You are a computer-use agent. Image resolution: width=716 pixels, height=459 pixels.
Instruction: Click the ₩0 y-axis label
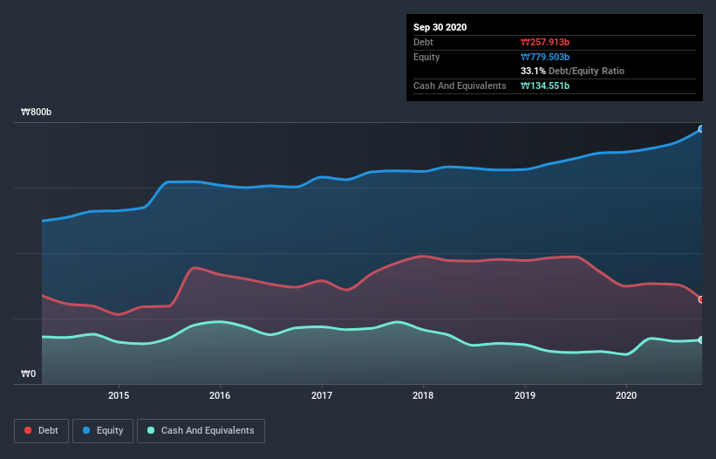[28, 373]
